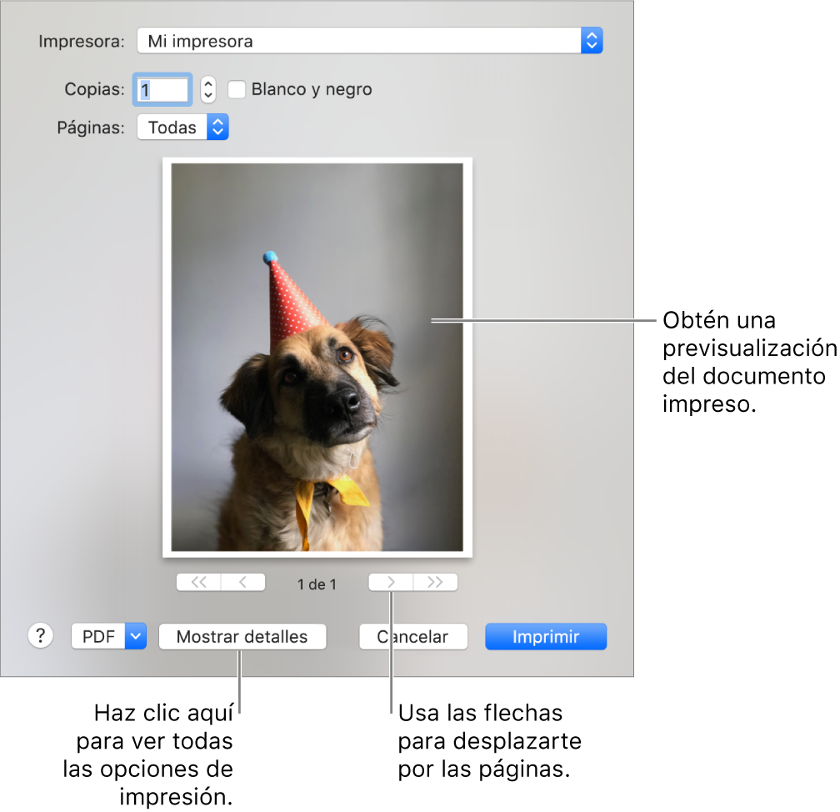Open help with the question mark button
The image size is (840, 812).
coord(40,635)
